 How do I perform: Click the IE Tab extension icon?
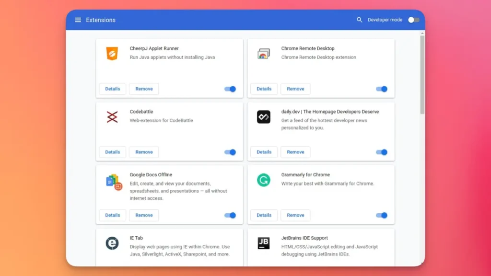[112, 244]
